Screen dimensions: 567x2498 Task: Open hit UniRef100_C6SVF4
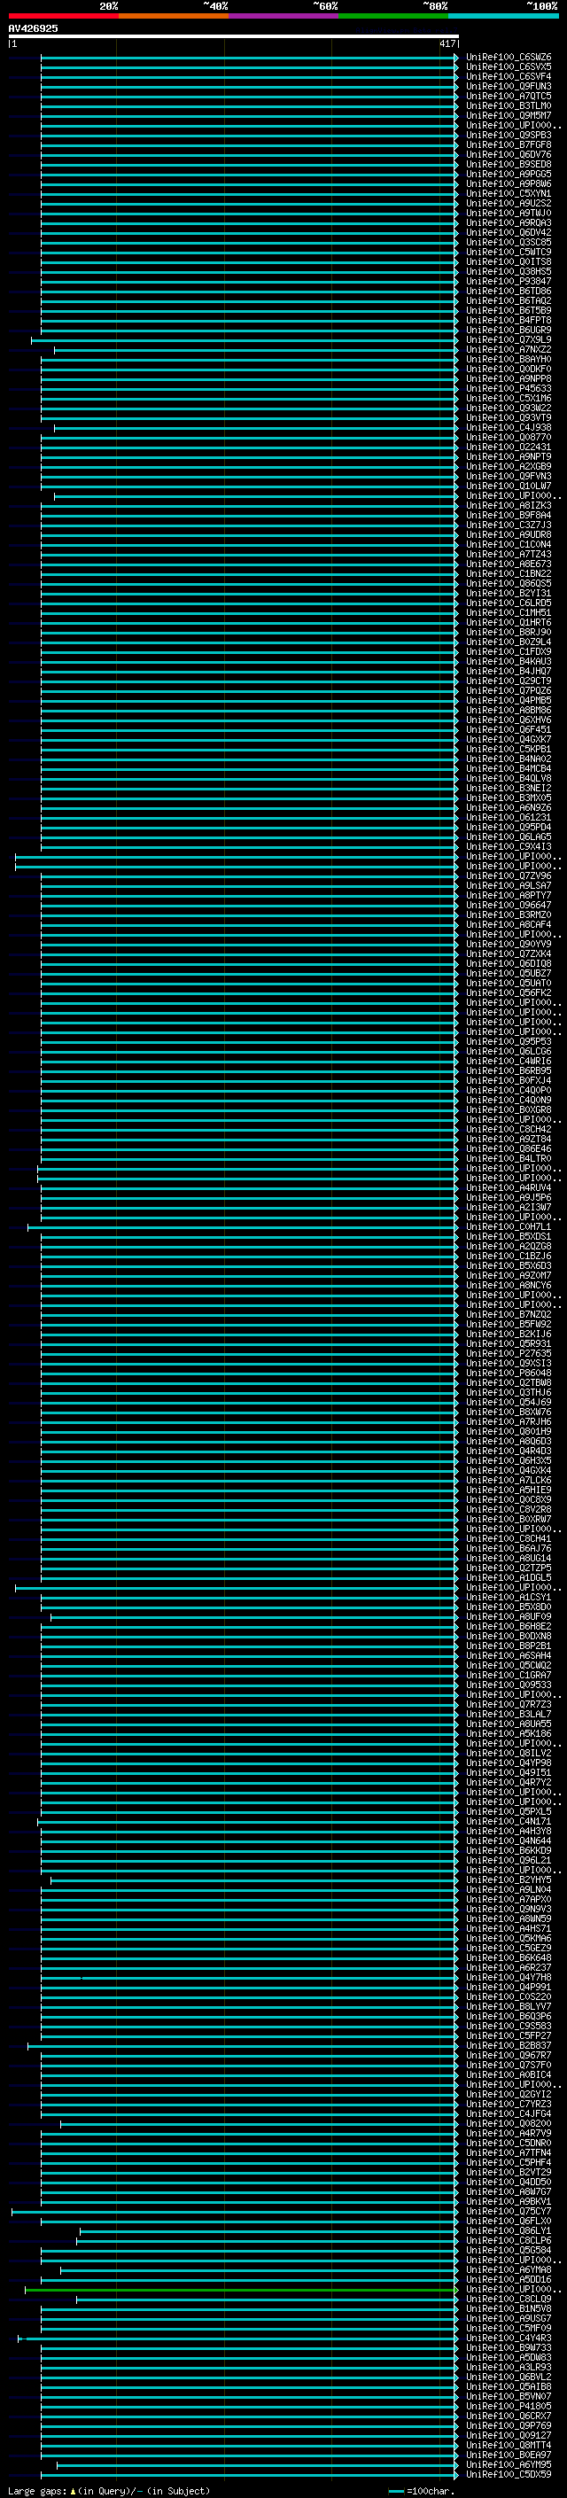click(x=509, y=76)
